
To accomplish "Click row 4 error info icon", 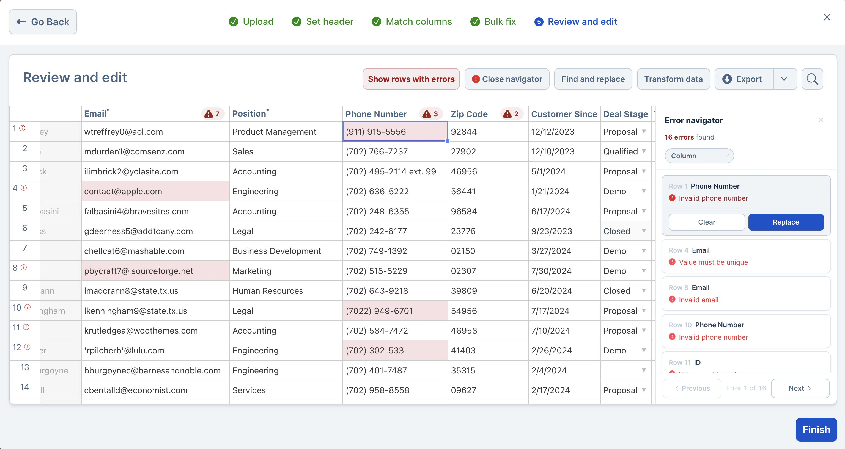I will pyautogui.click(x=24, y=188).
